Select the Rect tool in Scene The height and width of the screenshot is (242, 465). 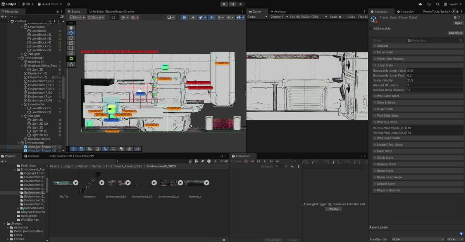71,48
